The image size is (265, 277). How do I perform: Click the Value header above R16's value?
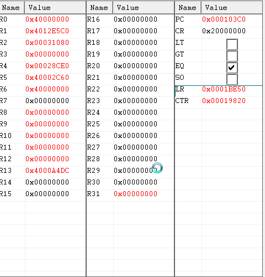pyautogui.click(x=144, y=8)
